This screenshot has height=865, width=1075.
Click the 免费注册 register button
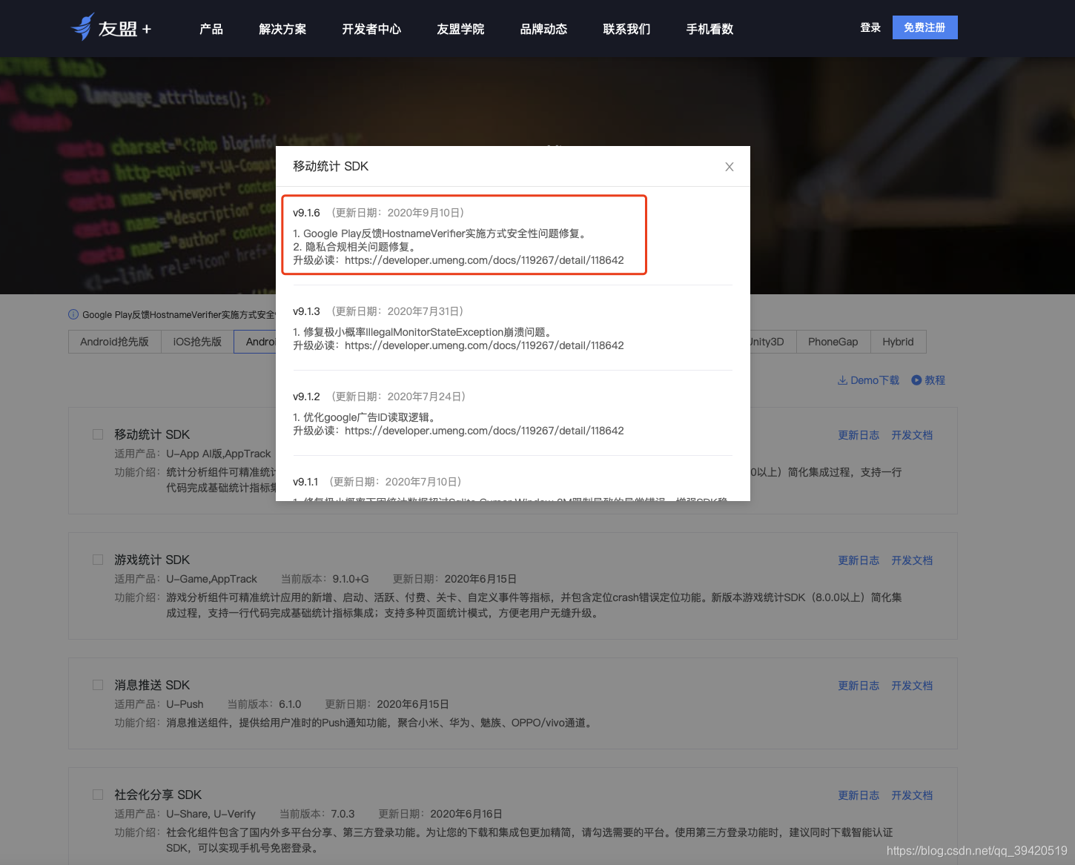[x=924, y=27]
